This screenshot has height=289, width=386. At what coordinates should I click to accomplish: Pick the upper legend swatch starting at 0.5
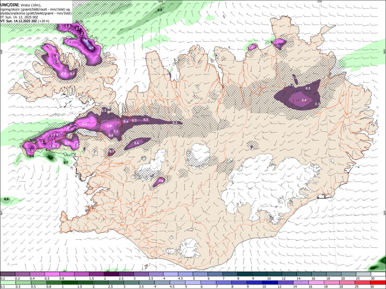click(52, 274)
